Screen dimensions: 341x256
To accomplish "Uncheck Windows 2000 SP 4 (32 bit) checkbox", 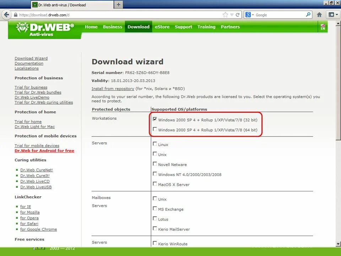I will (155, 119).
